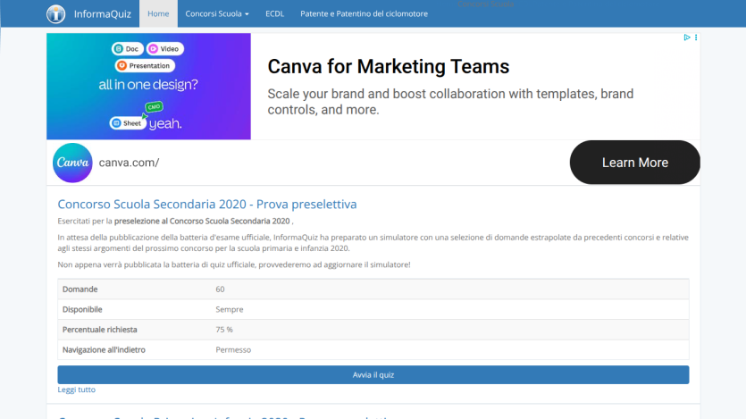Click the round Canva logo icon
746x419 pixels.
click(x=72, y=163)
